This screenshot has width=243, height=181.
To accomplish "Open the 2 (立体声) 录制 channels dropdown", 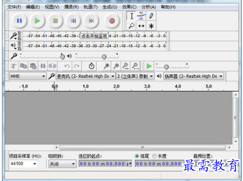I will pos(135,76).
